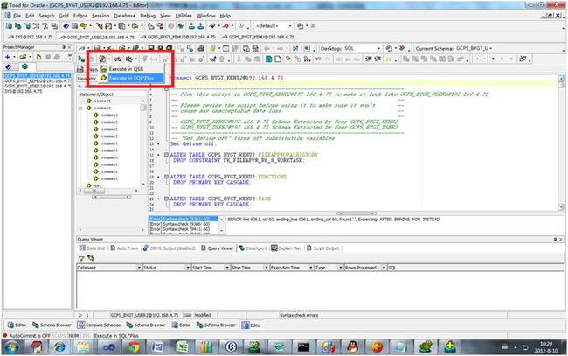Screen dimensions: 568x356
Task: Click the yellow double-arrow toolbar icon
Action: point(388,59)
